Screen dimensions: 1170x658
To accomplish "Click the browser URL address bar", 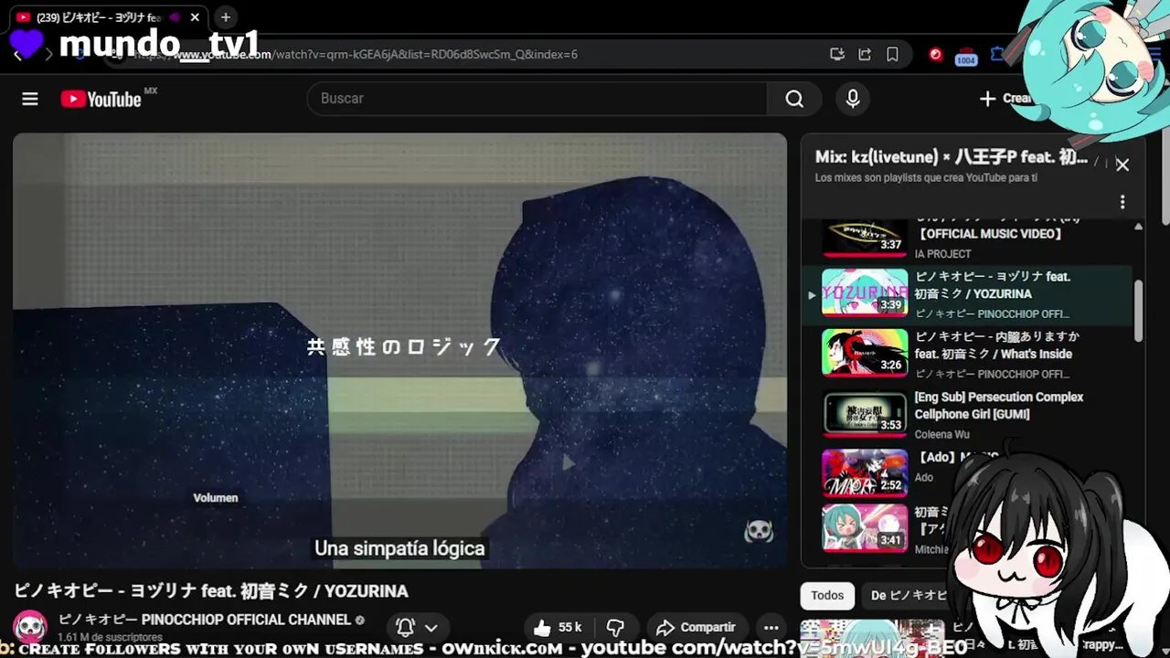I will pos(457,54).
